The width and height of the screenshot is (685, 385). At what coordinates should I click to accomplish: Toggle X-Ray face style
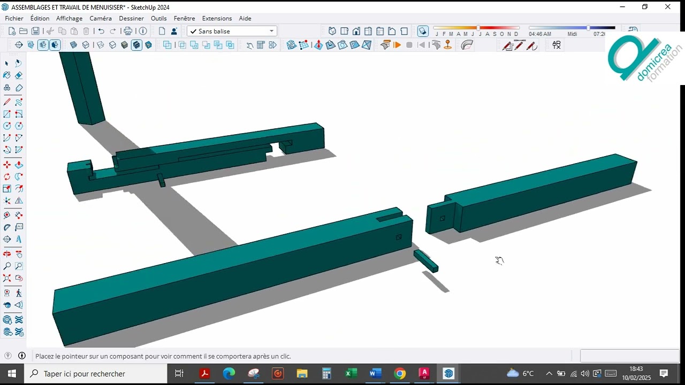coord(73,45)
